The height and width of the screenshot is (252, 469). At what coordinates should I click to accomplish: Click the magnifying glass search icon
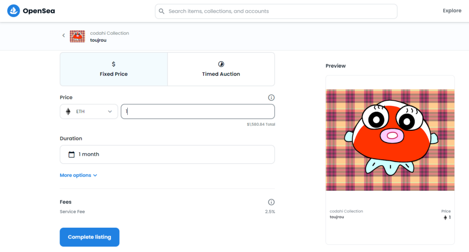pos(162,11)
